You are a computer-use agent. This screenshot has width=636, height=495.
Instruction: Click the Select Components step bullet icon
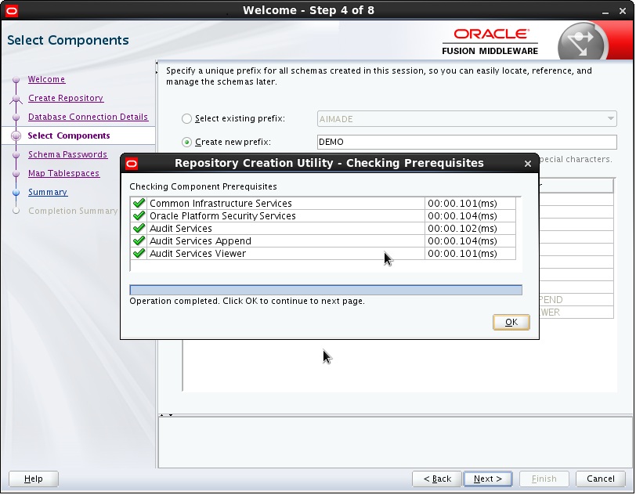(16, 136)
